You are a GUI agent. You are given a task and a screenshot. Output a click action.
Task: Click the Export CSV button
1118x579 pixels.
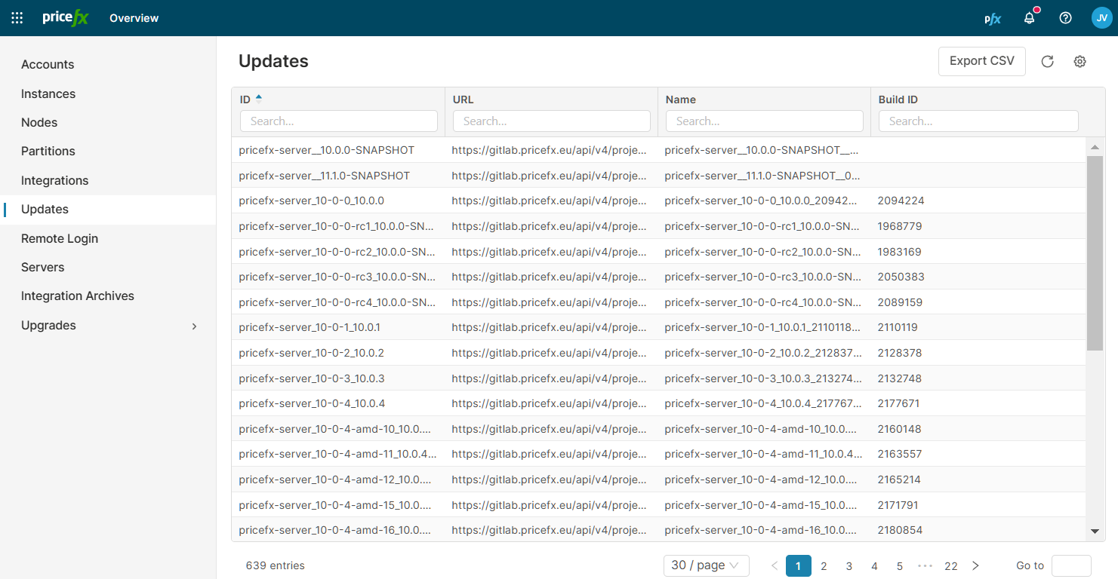click(981, 61)
